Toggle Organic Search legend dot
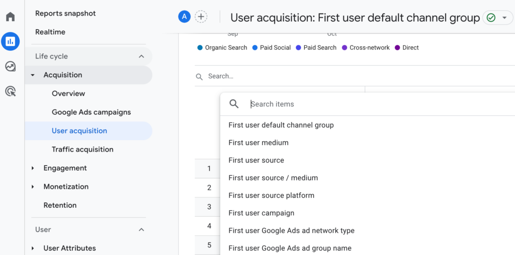515x255 pixels. click(200, 48)
